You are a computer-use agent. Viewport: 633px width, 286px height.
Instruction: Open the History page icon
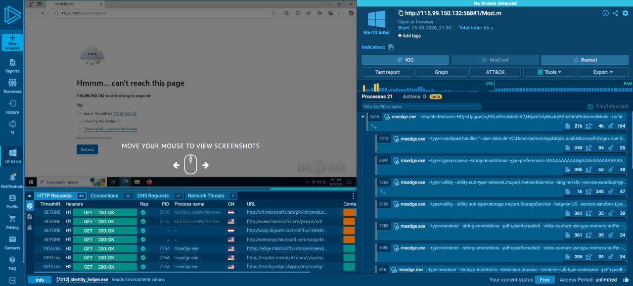click(x=12, y=106)
